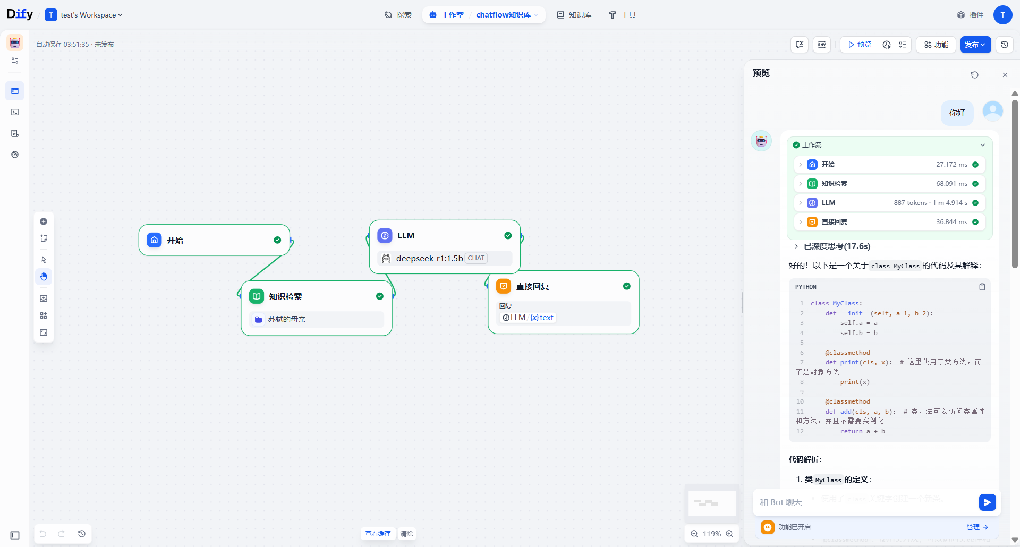The width and height of the screenshot is (1020, 547).
Task: Click the preview panel scrollbar
Action: [x=1015, y=183]
